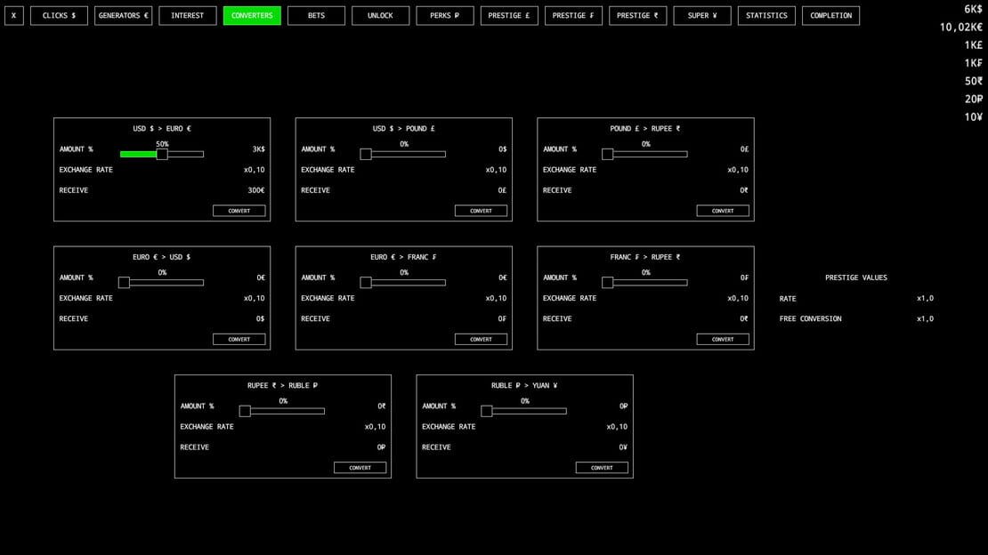The image size is (988, 555).
Task: Click the 20₽ ruble balance
Action: pos(974,99)
